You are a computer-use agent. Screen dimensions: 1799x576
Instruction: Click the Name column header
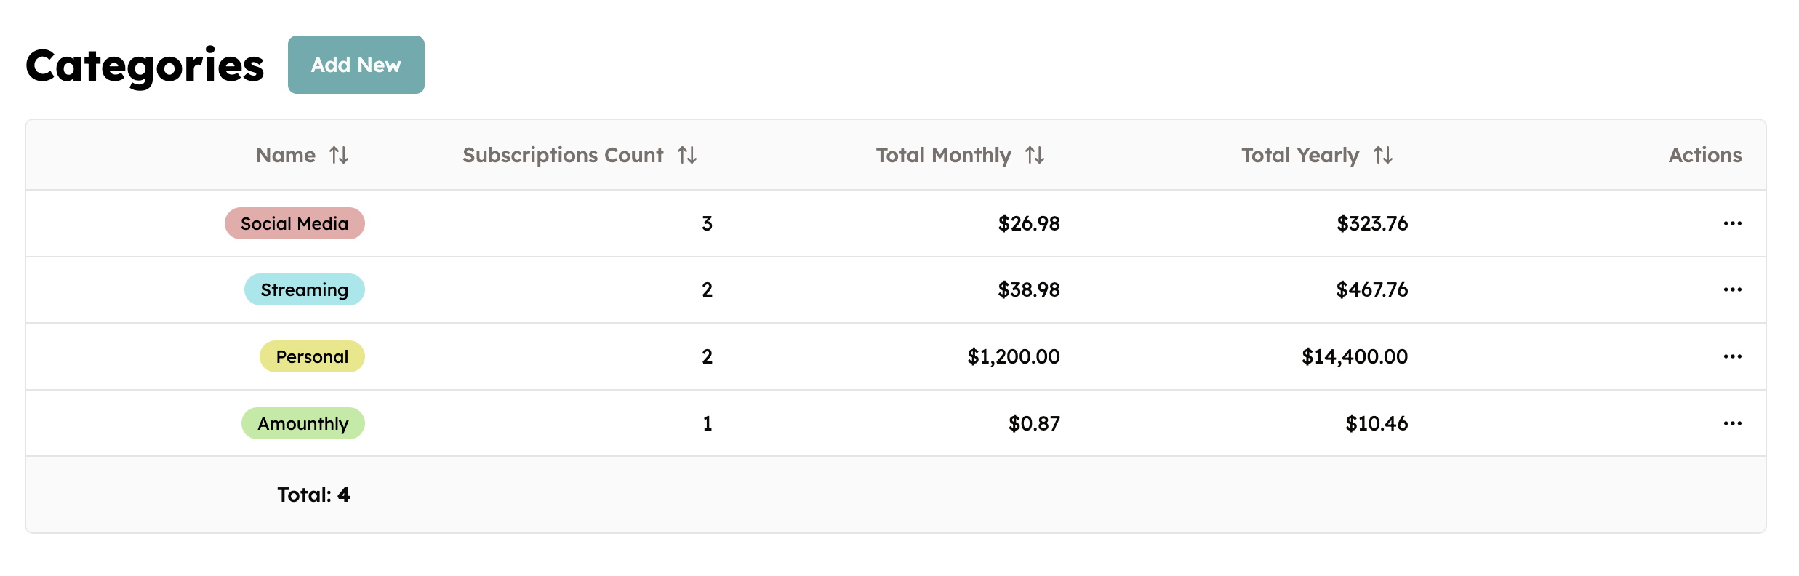(286, 155)
